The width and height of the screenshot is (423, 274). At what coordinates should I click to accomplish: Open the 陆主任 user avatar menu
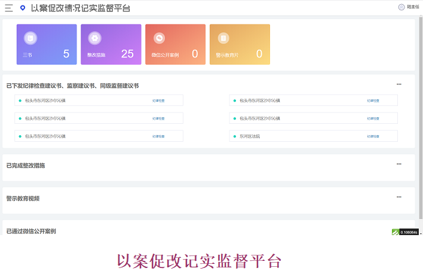point(401,7)
